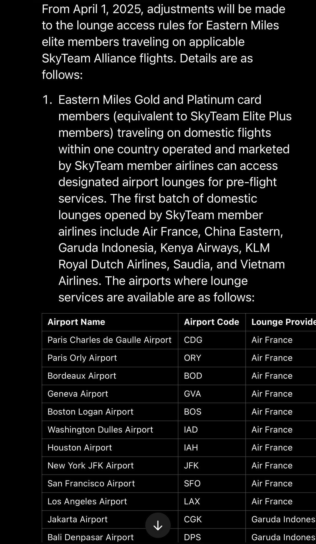316x544 pixels.
Task: Select the Jakarta Airport cell
Action: point(77,519)
